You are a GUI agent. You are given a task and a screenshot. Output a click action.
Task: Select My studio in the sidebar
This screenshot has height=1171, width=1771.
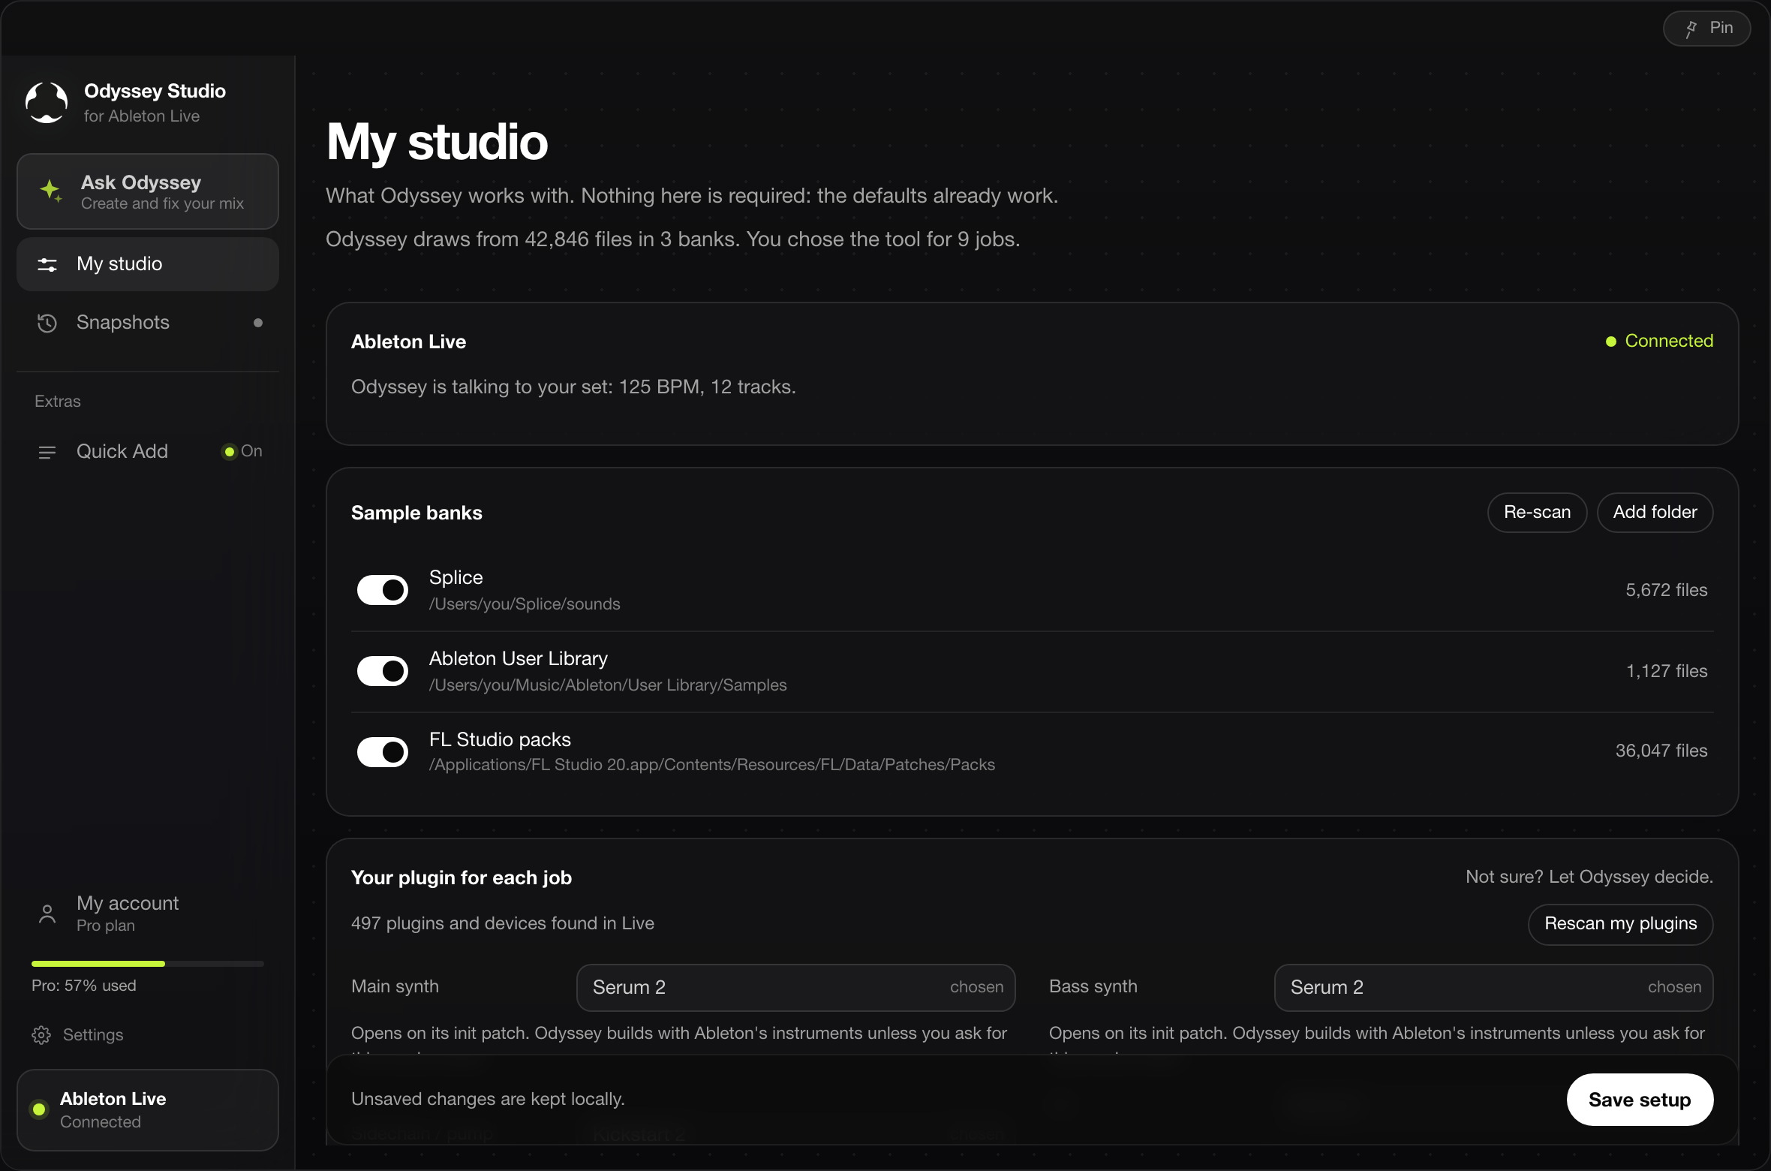[x=148, y=264]
